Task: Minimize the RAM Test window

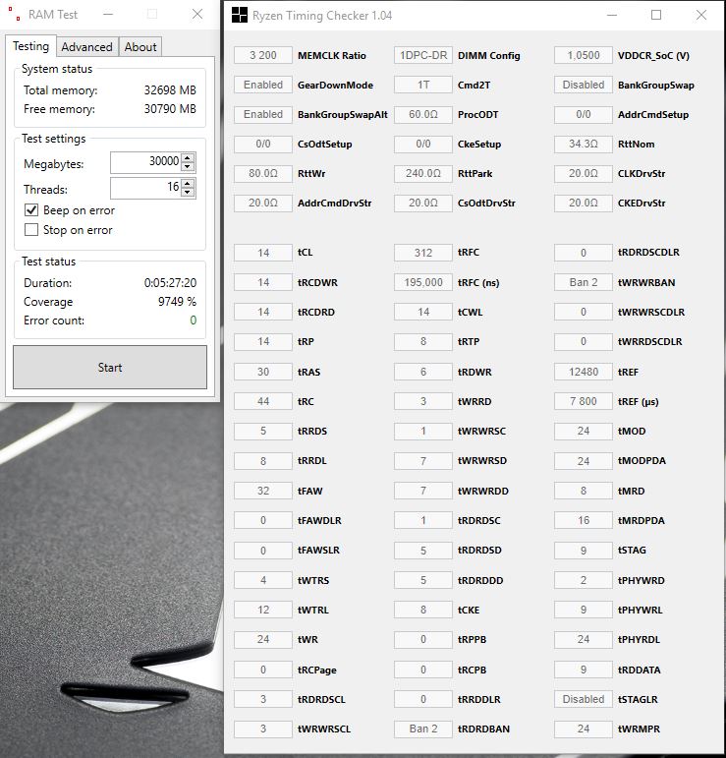Action: (x=108, y=15)
